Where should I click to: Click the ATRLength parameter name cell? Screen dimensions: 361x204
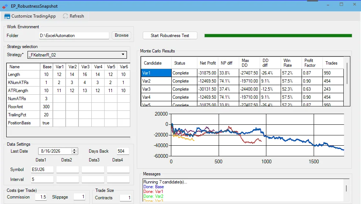[23, 91]
